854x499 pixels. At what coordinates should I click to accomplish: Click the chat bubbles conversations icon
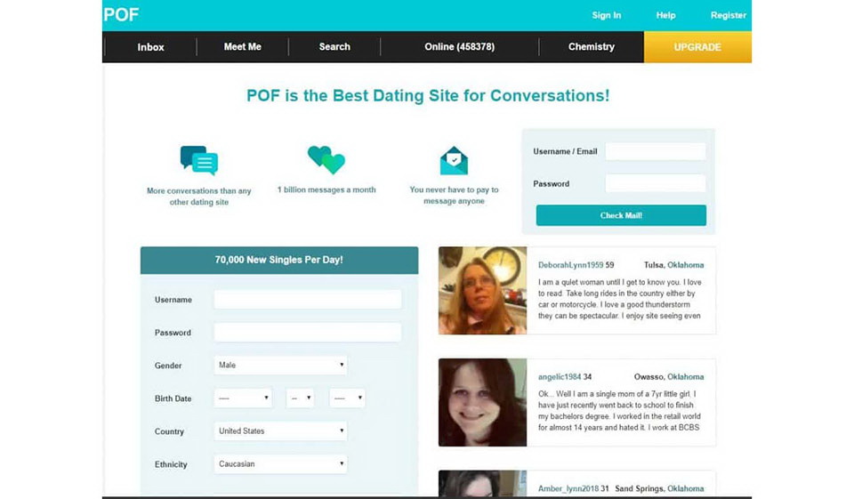199,160
